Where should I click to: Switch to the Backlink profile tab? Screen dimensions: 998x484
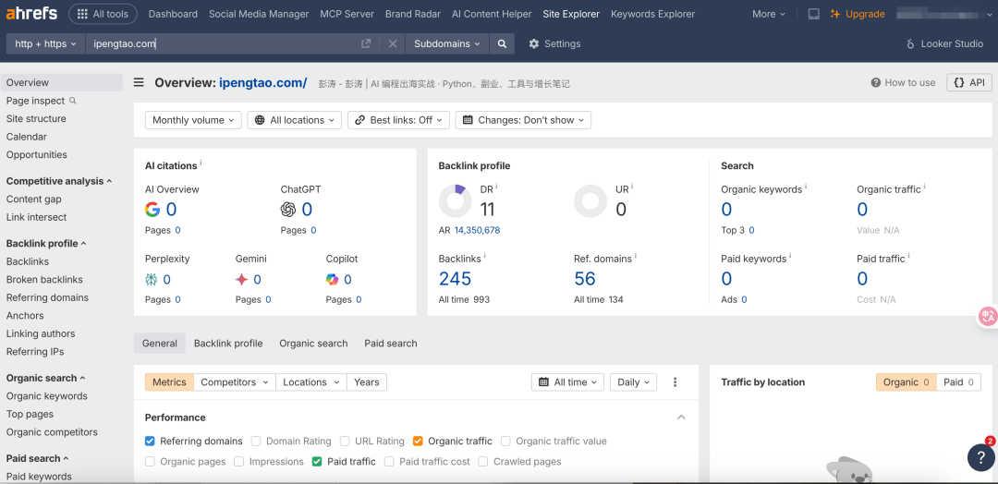(228, 344)
